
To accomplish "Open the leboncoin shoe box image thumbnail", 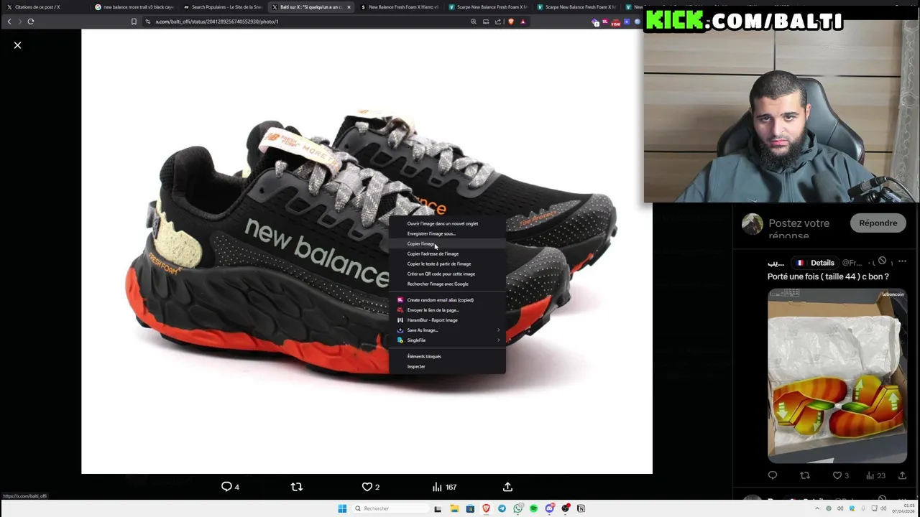I will (x=837, y=376).
